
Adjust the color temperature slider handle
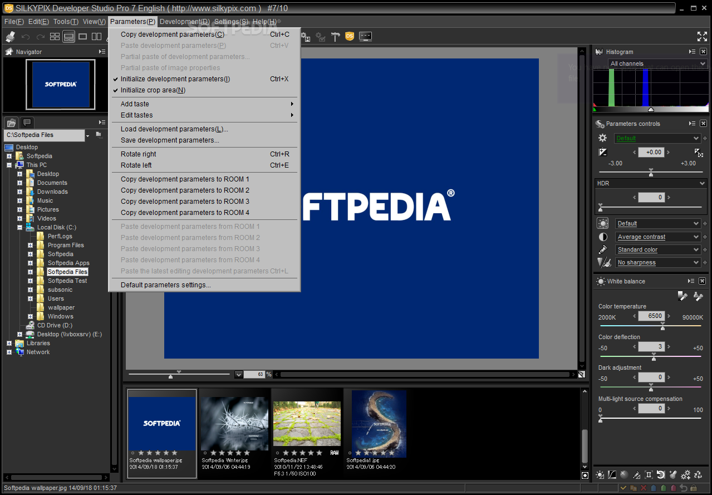(x=662, y=327)
